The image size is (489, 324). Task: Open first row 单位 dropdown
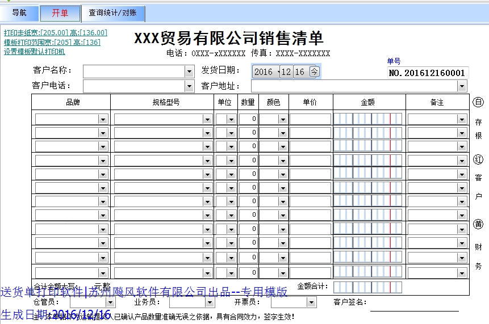coord(231,119)
